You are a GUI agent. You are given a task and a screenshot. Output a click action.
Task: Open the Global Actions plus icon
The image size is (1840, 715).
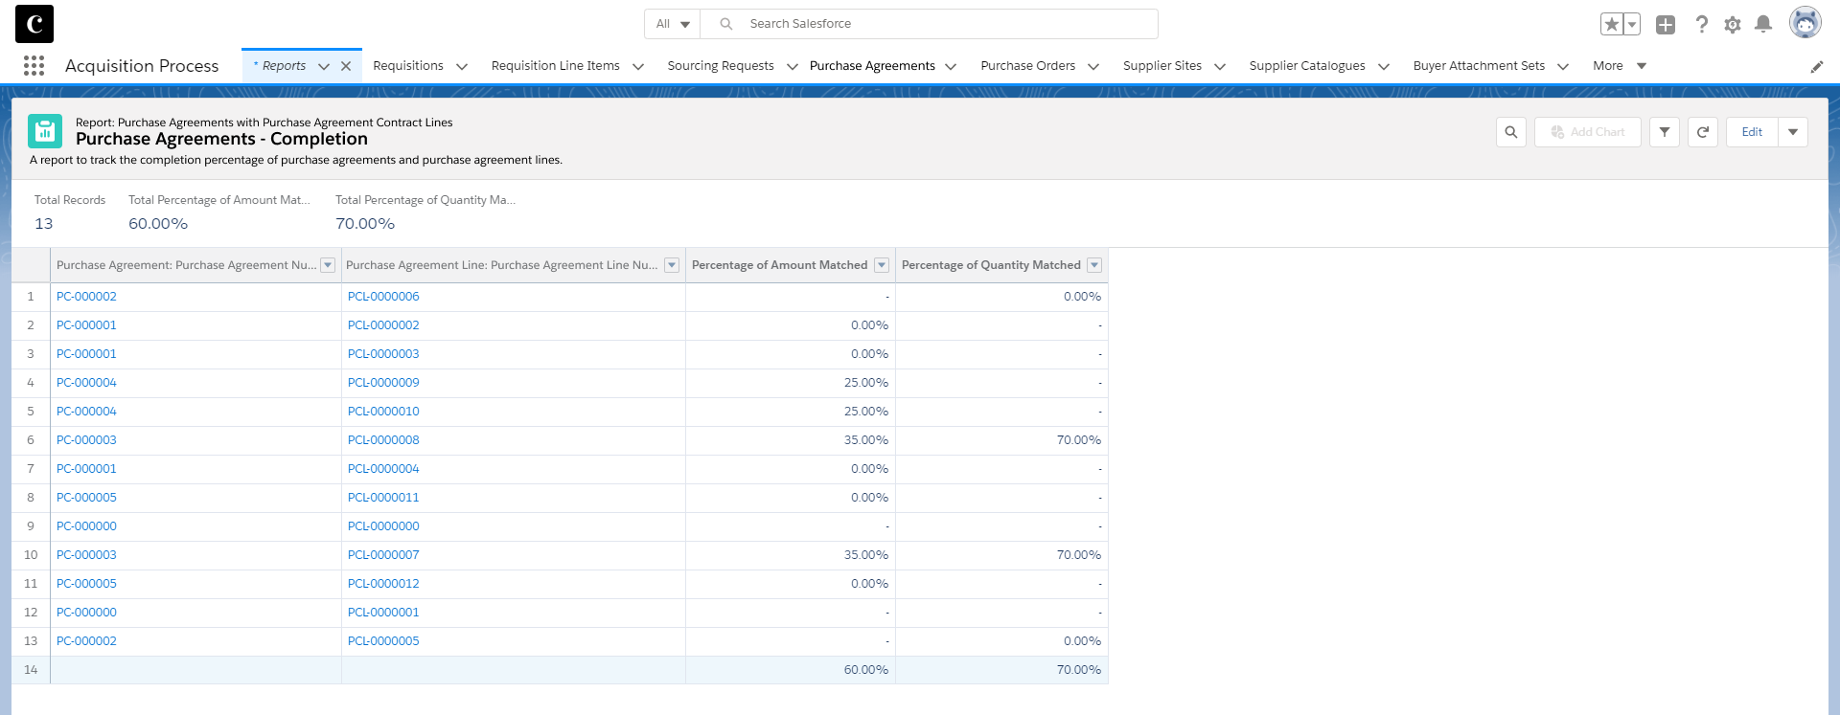click(x=1666, y=25)
